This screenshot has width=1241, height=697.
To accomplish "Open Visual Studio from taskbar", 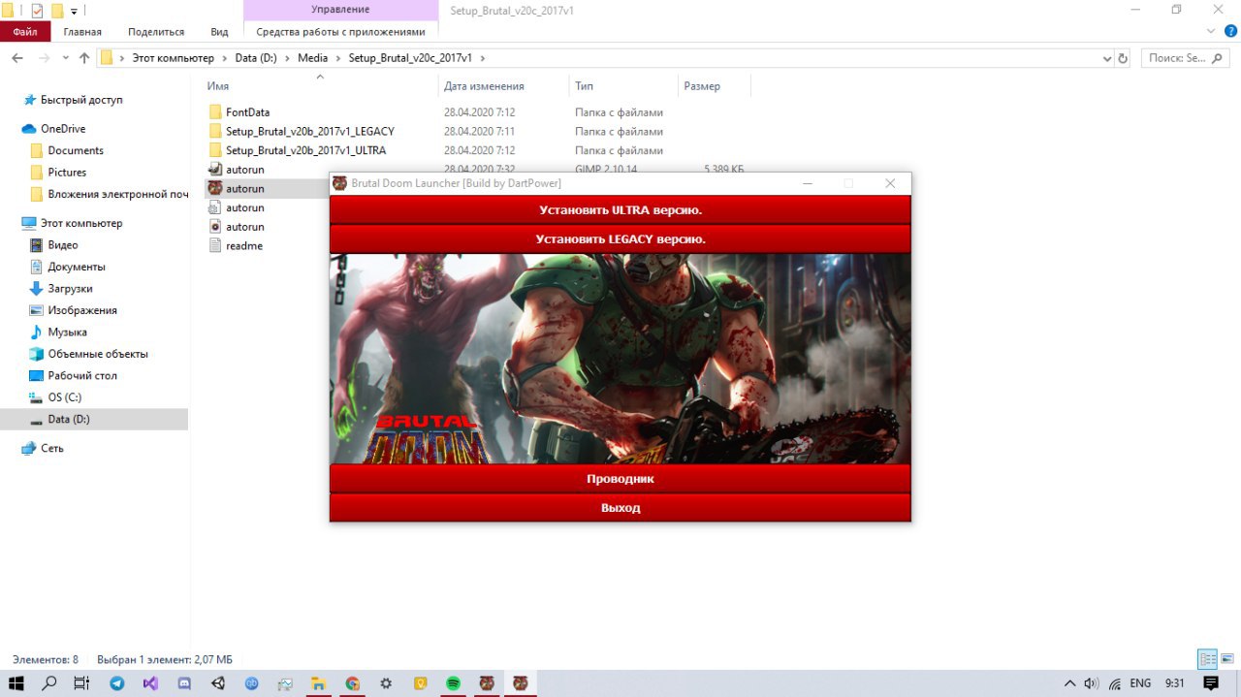I will (x=150, y=683).
